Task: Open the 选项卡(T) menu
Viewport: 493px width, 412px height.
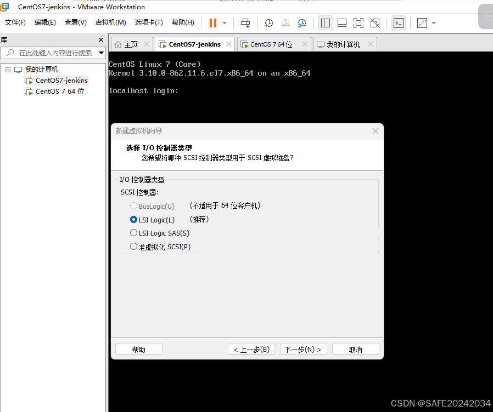Action: 149,22
